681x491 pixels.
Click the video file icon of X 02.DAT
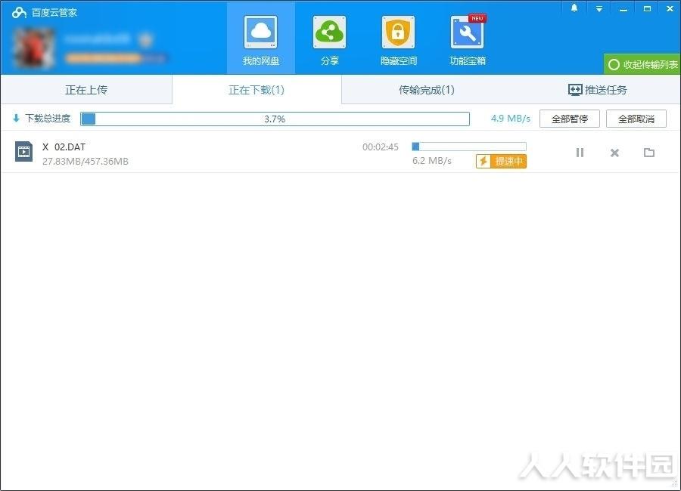click(24, 152)
